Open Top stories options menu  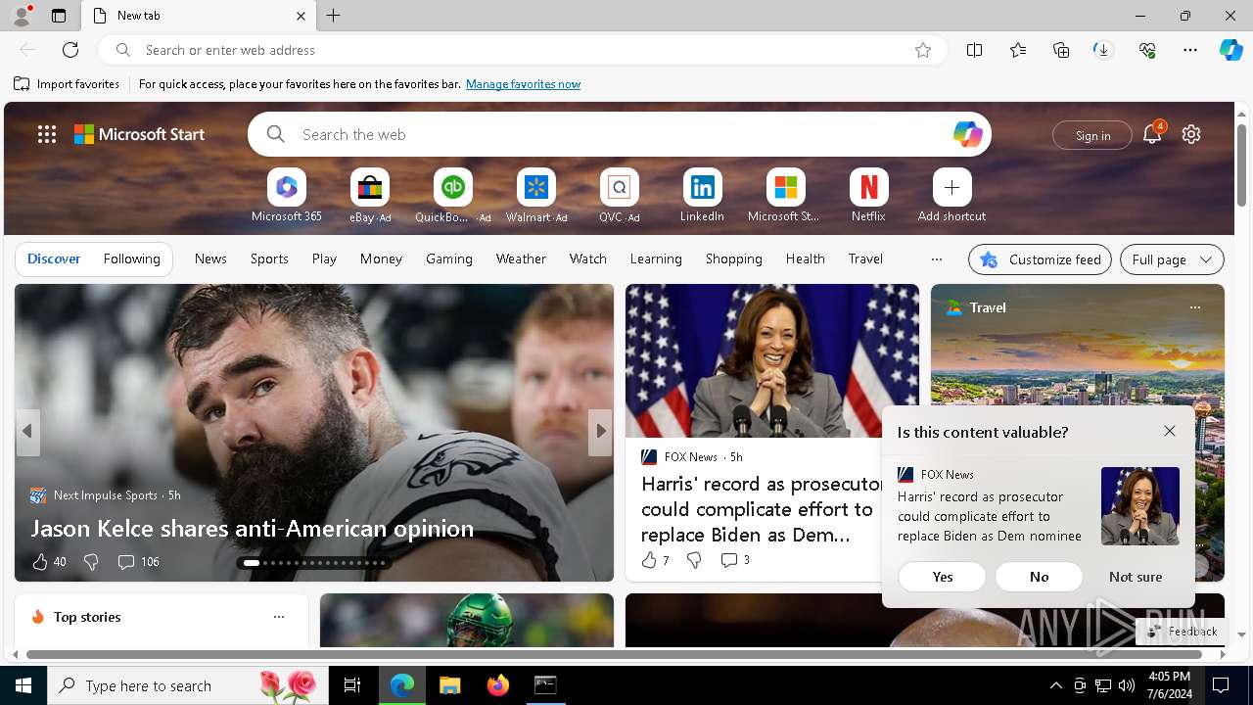(x=279, y=617)
